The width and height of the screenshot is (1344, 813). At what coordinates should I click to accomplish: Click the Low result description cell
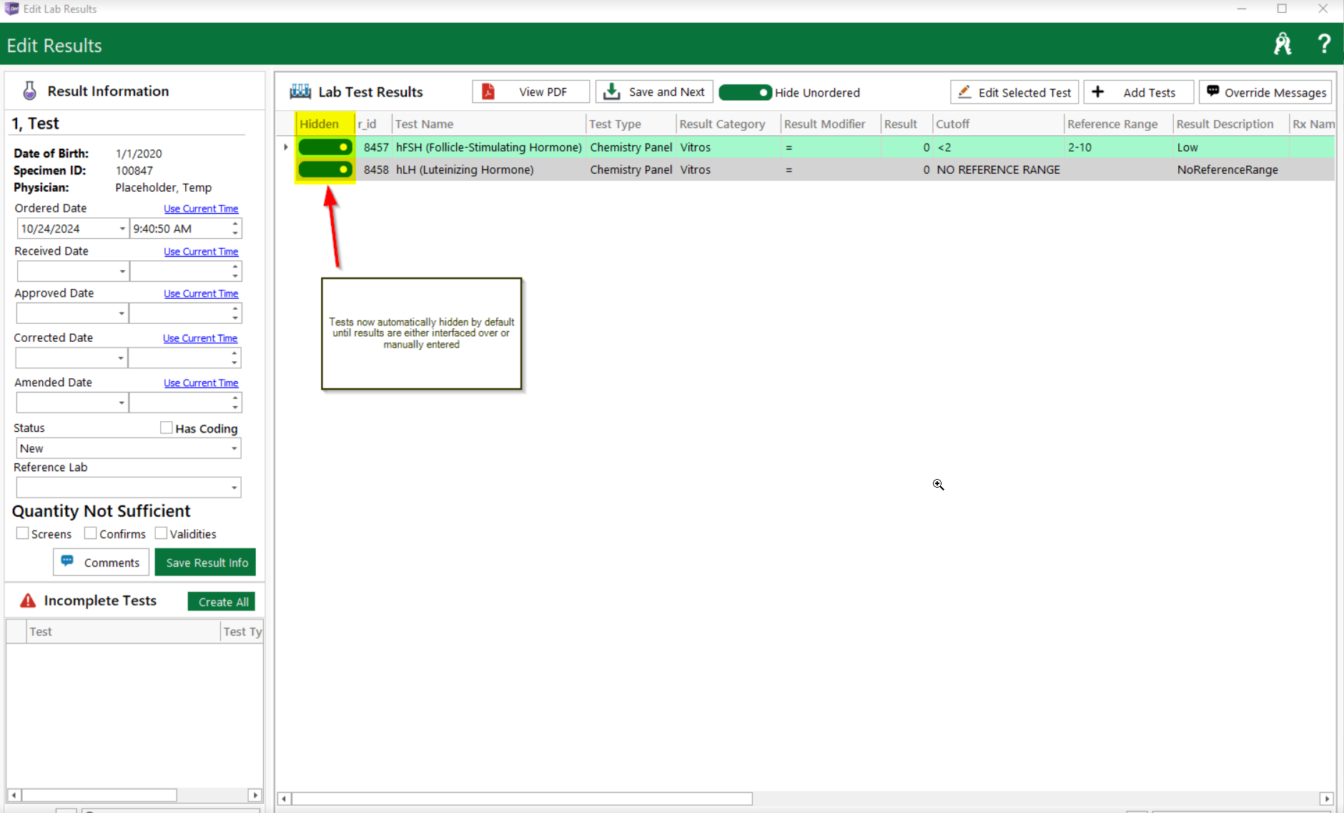click(1231, 147)
